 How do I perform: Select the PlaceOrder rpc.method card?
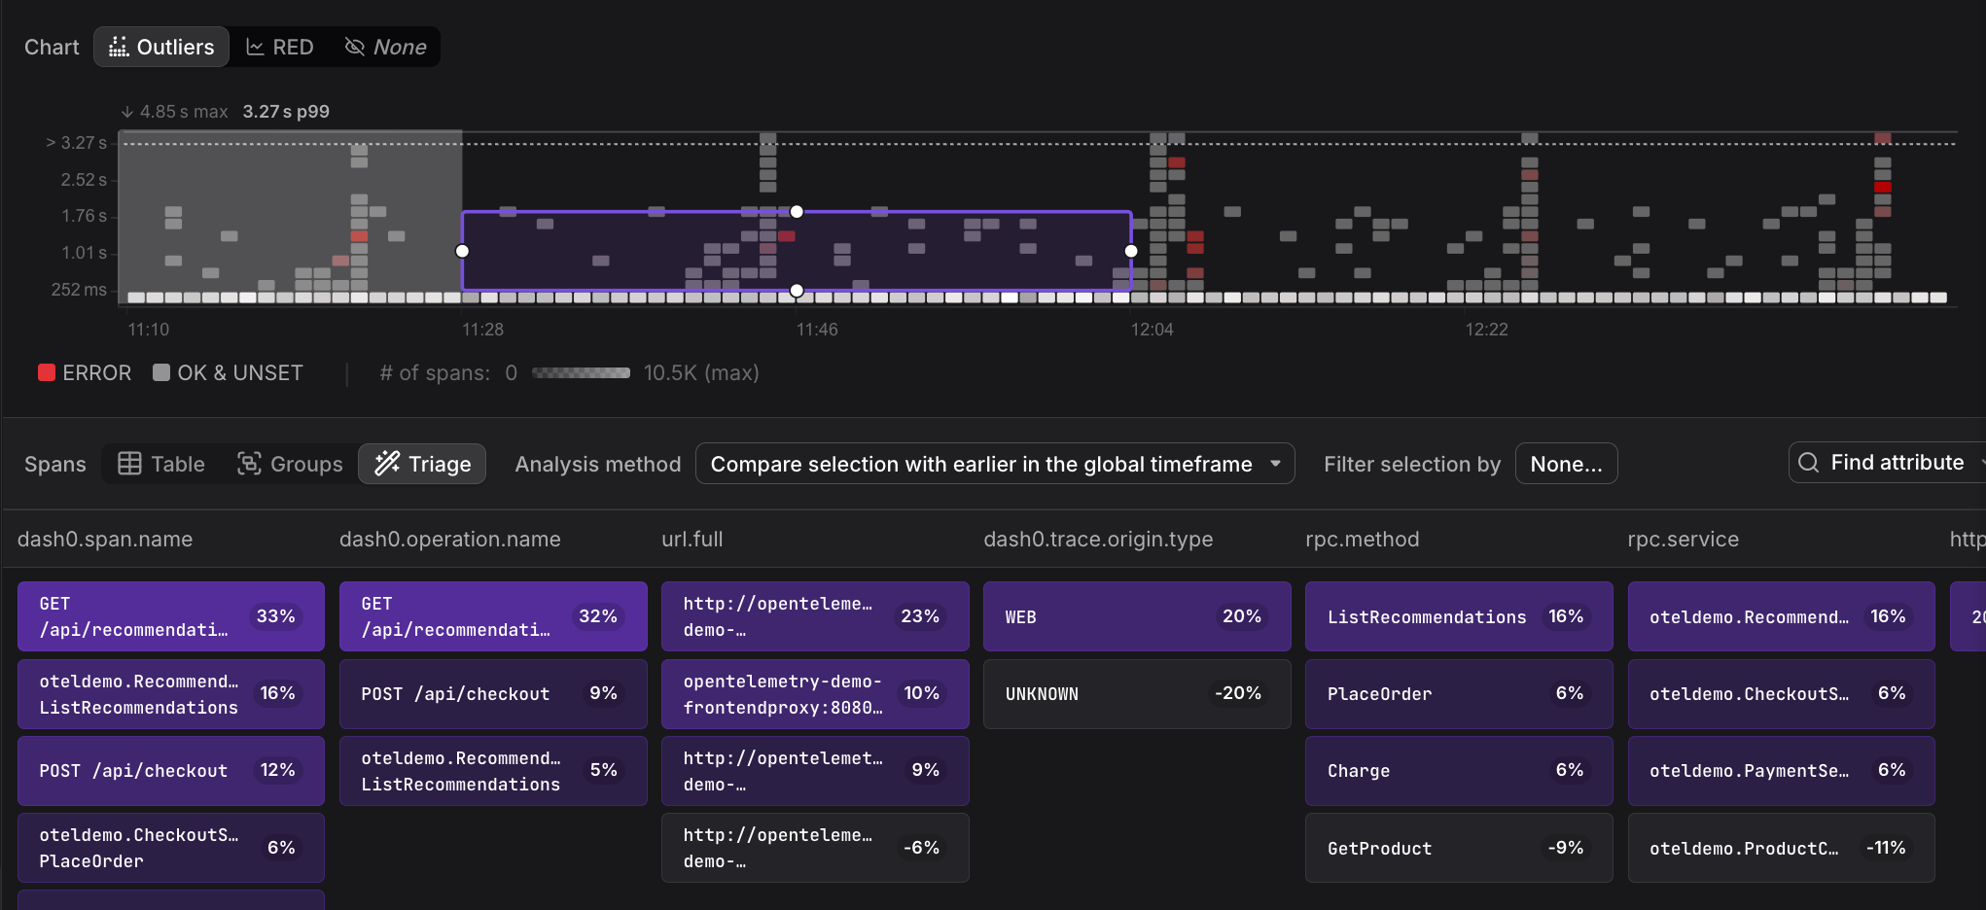[1458, 693]
